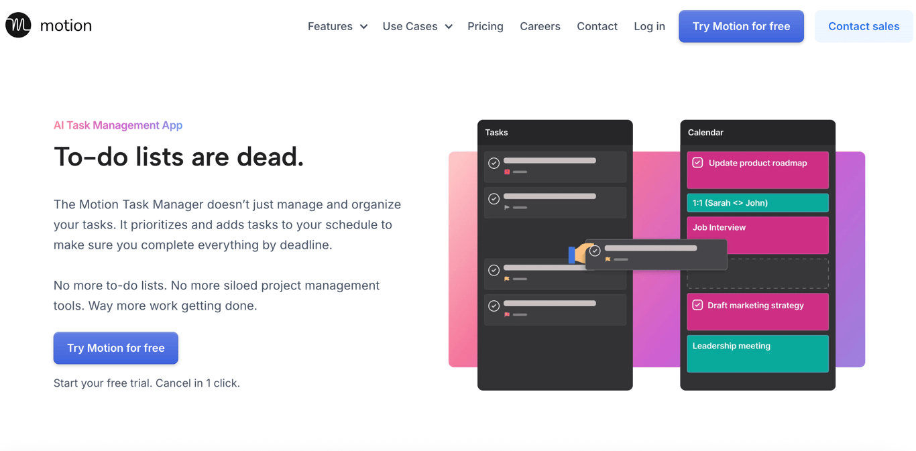Click the red flag icon on last task
Image resolution: width=916 pixels, height=451 pixels.
click(507, 314)
